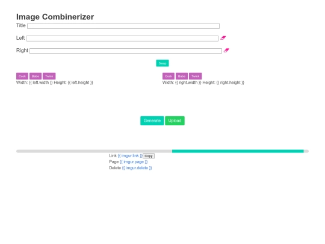Open the imgur.link hyperlink
Screen dimensions: 325x244
[130, 155]
